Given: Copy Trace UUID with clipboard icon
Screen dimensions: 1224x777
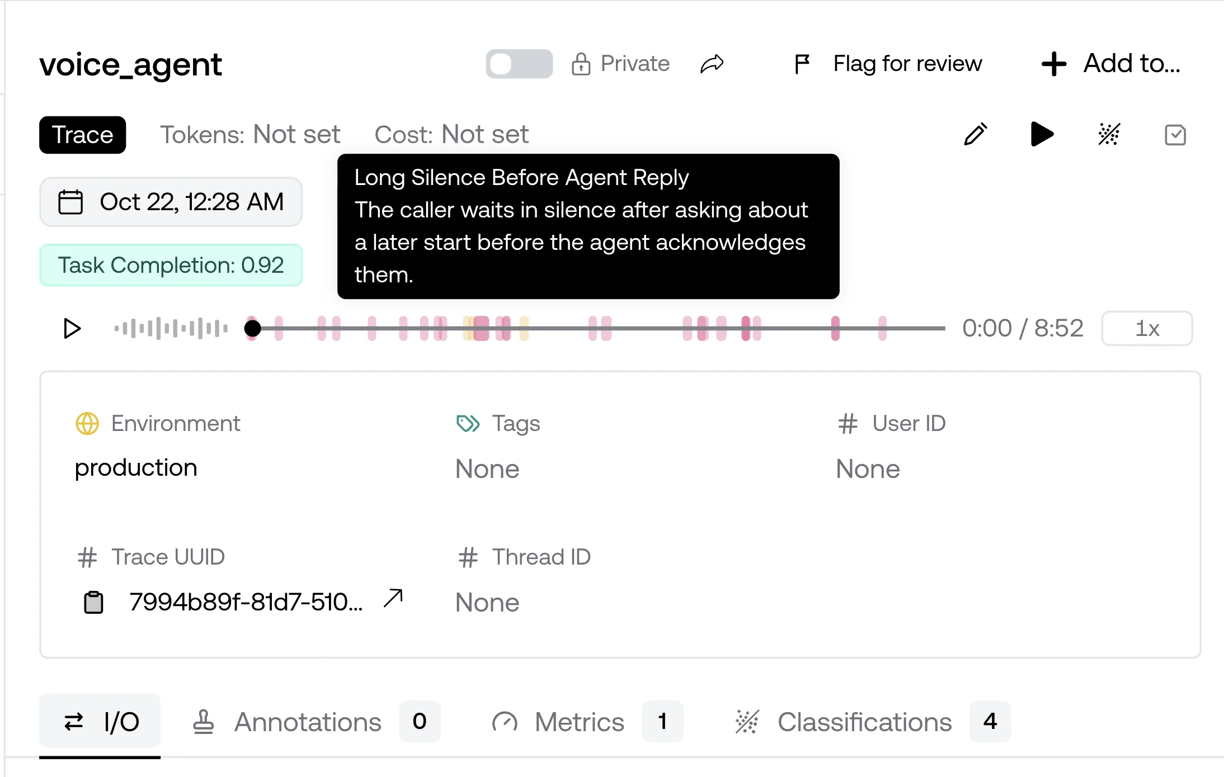Looking at the screenshot, I should click(93, 602).
